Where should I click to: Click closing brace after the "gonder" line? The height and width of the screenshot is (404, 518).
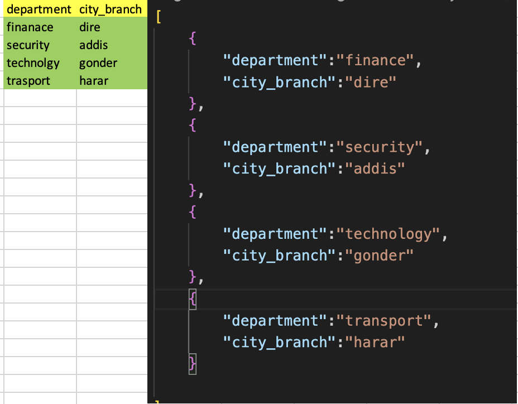[x=193, y=277]
